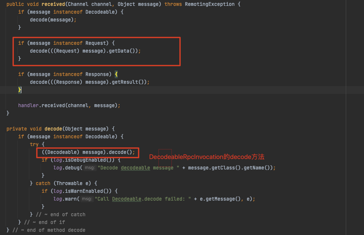The height and width of the screenshot is (235, 364).
Task: Click '((Decodeable) message).decode();' statement
Action: pyautogui.click(x=88, y=152)
